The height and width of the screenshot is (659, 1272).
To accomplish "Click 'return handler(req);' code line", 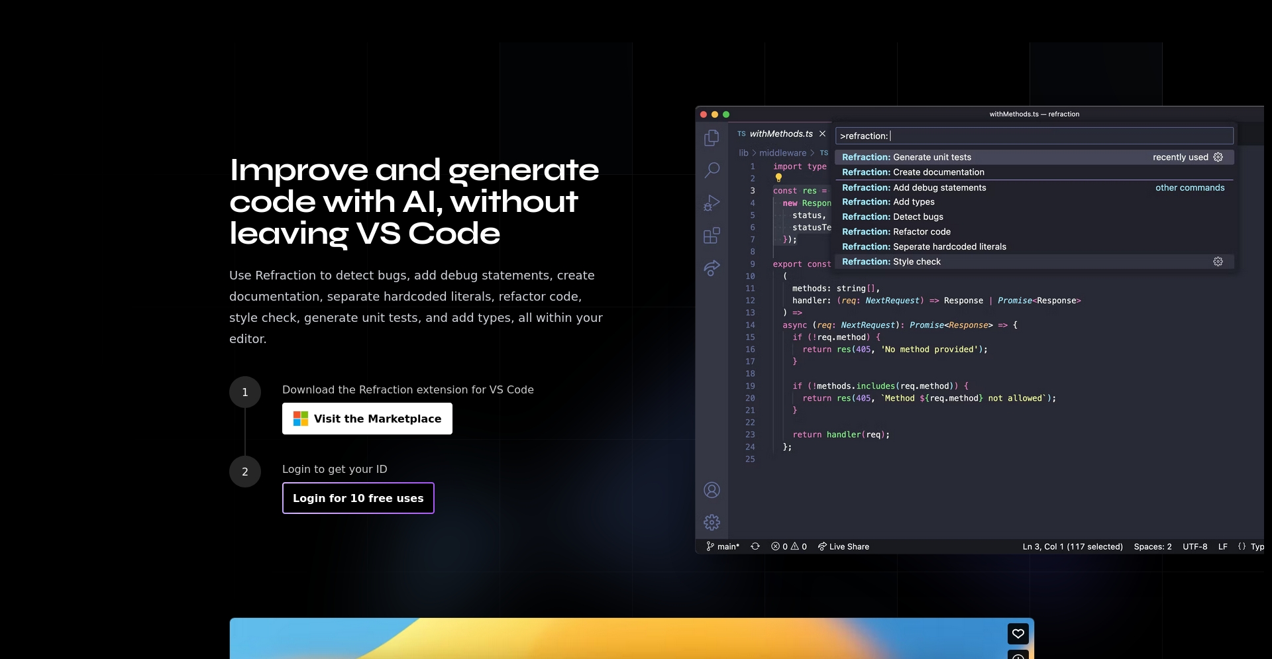I will point(841,434).
